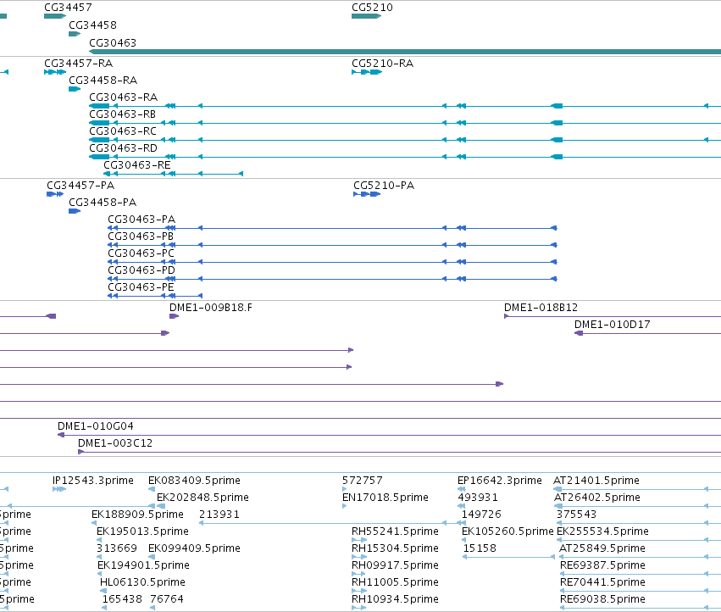Screen dimensions: 721x612
Task: Click the 165438 feature label
Action: [x=122, y=599]
